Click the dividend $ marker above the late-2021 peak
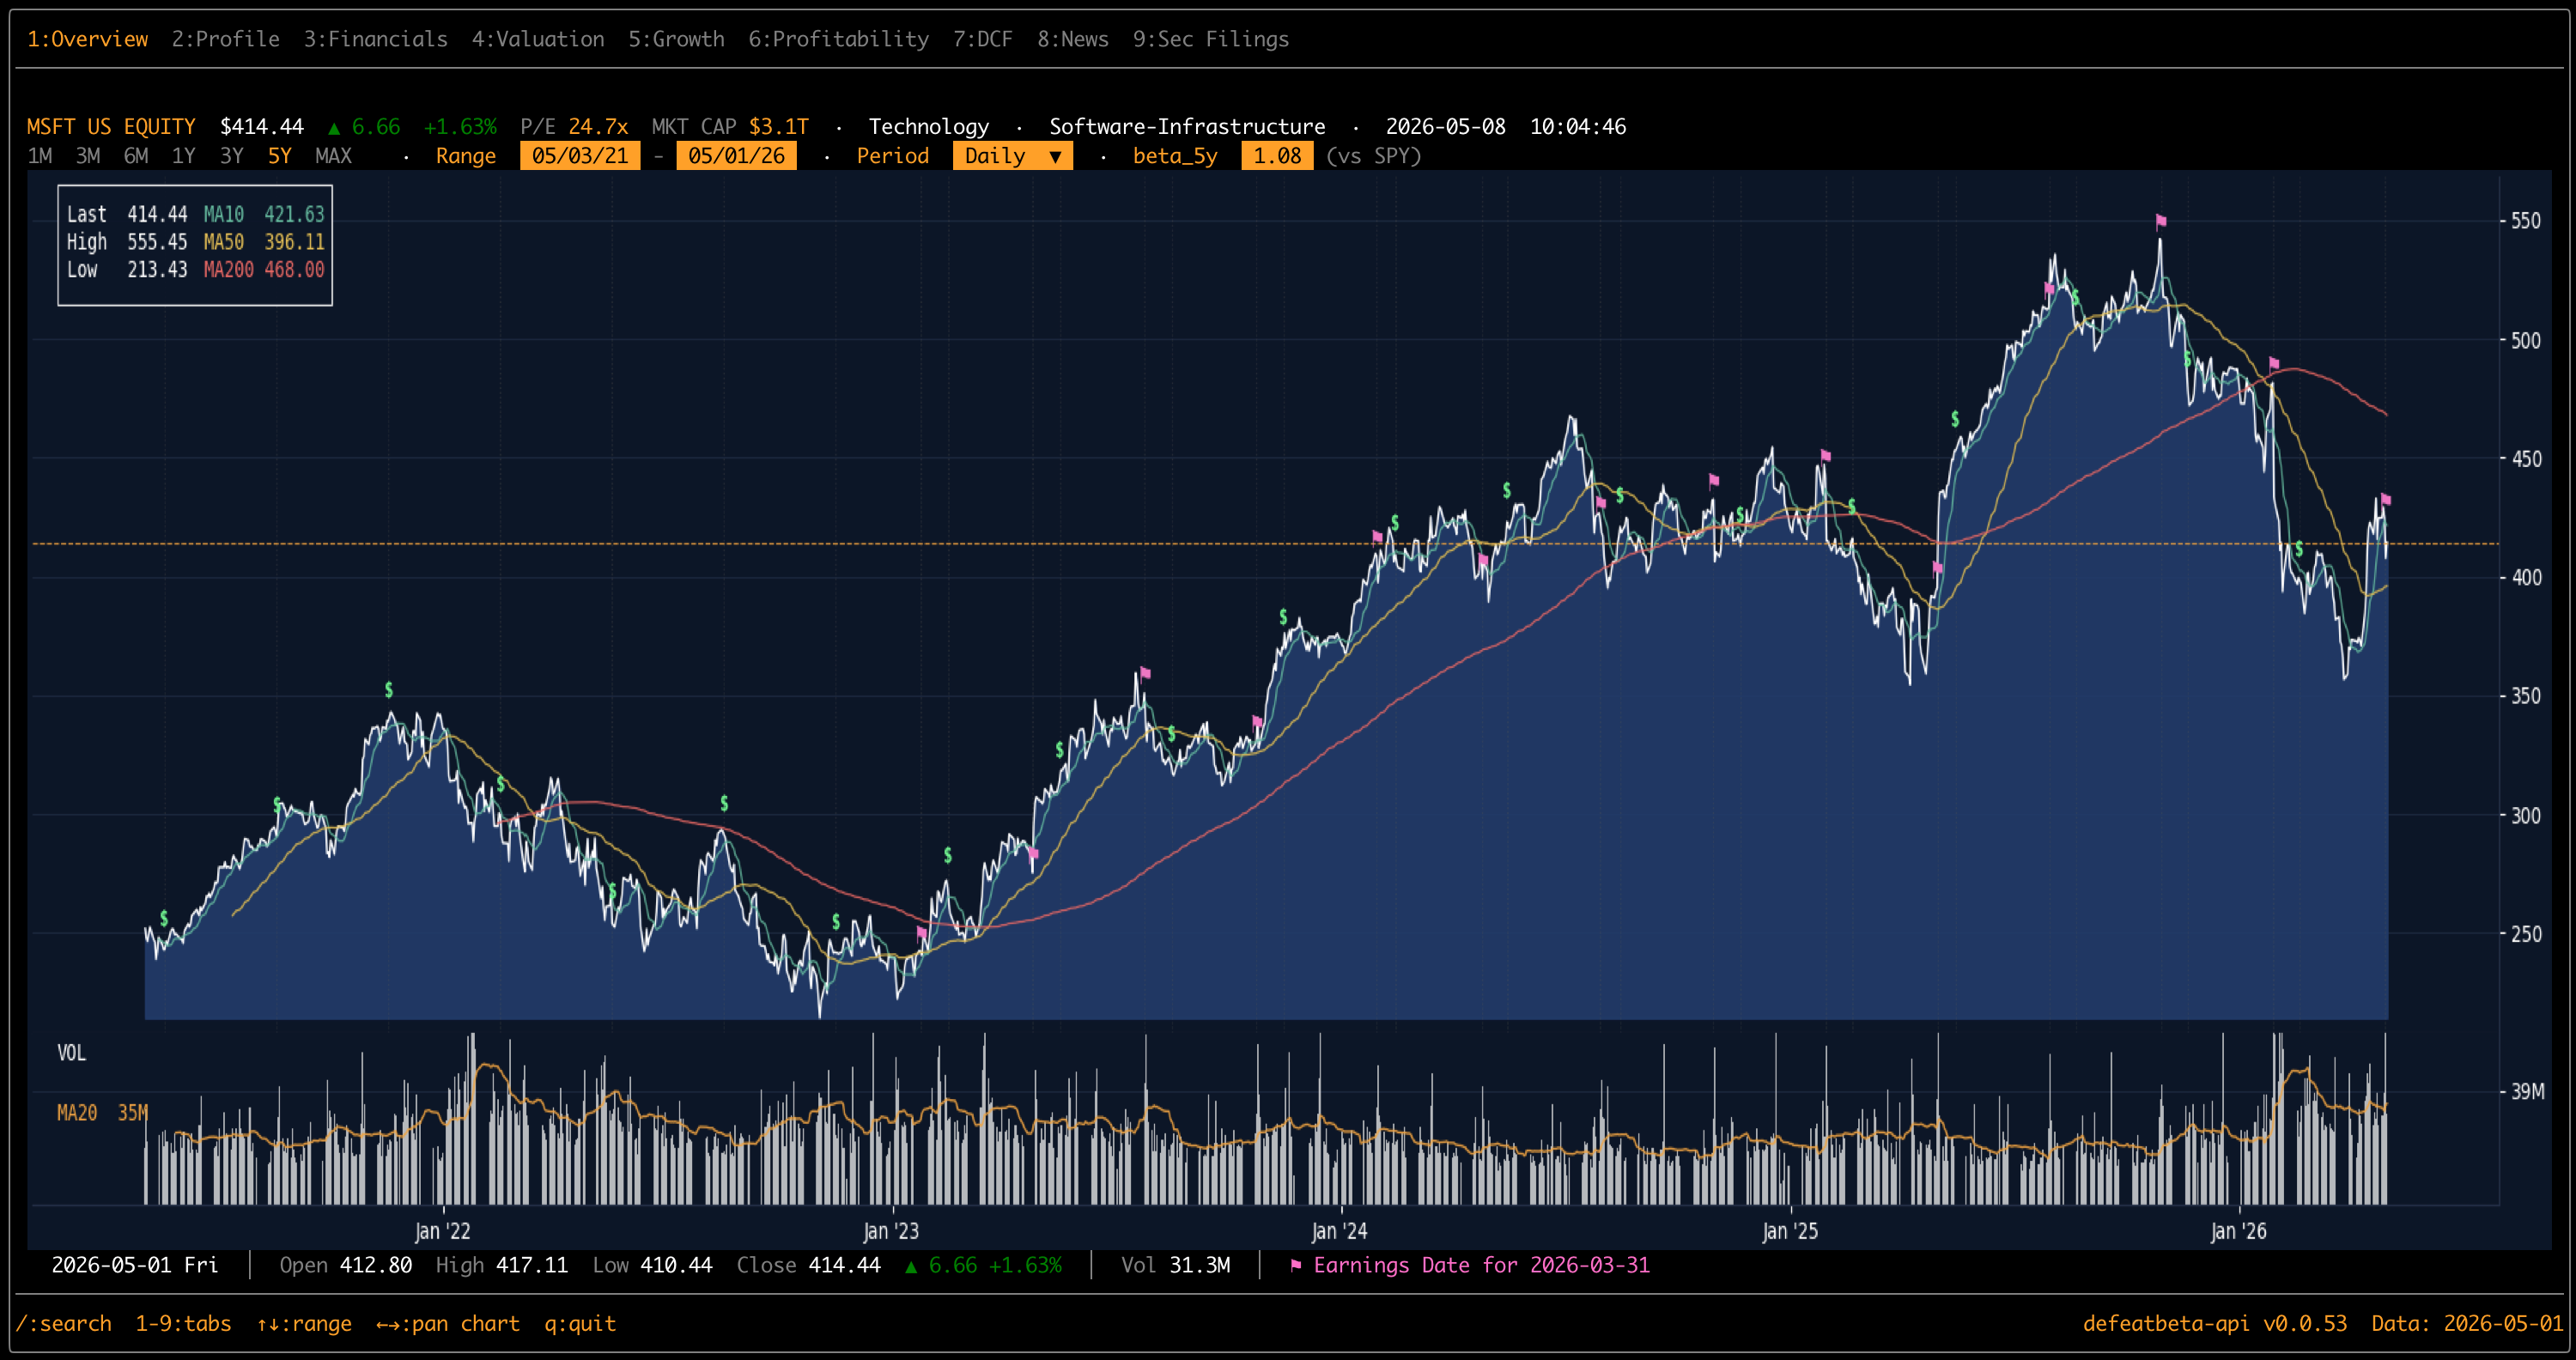The image size is (2576, 1360). pos(389,690)
